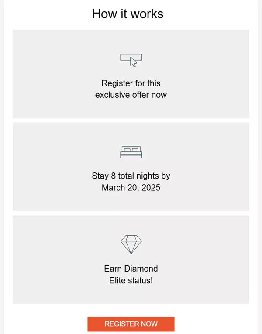The height and width of the screenshot is (334, 262).
Task: Select the "March 20, 2025" date text
Action: (131, 188)
